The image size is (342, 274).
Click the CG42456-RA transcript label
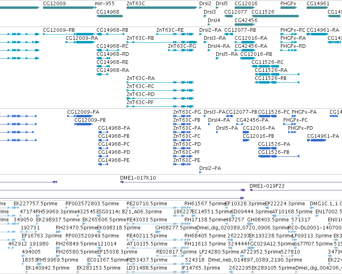[x=251, y=46]
